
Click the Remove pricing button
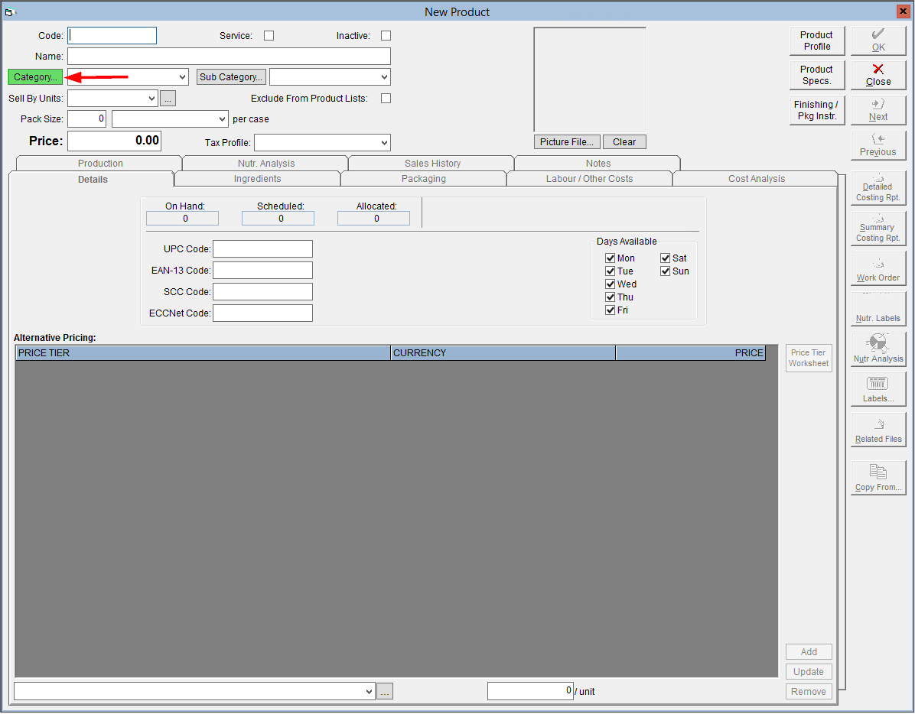(x=808, y=692)
